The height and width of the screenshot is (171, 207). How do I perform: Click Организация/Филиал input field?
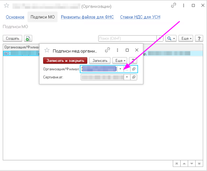coord(99,69)
